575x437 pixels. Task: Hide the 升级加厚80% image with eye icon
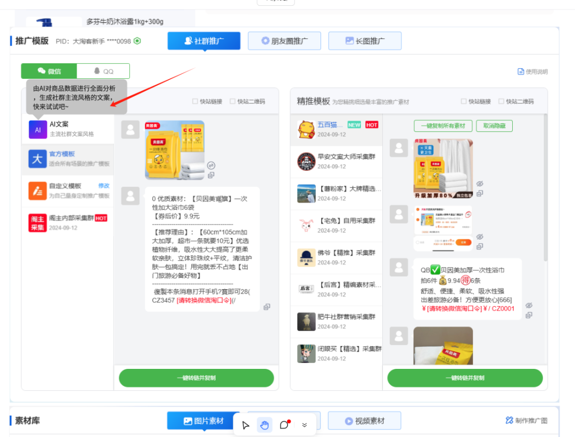coord(480,183)
